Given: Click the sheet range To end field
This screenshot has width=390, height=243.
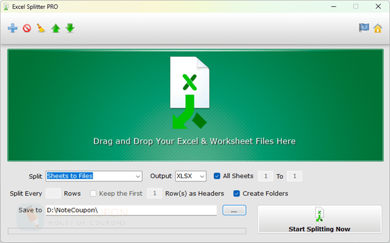Looking at the screenshot, I should [294, 176].
